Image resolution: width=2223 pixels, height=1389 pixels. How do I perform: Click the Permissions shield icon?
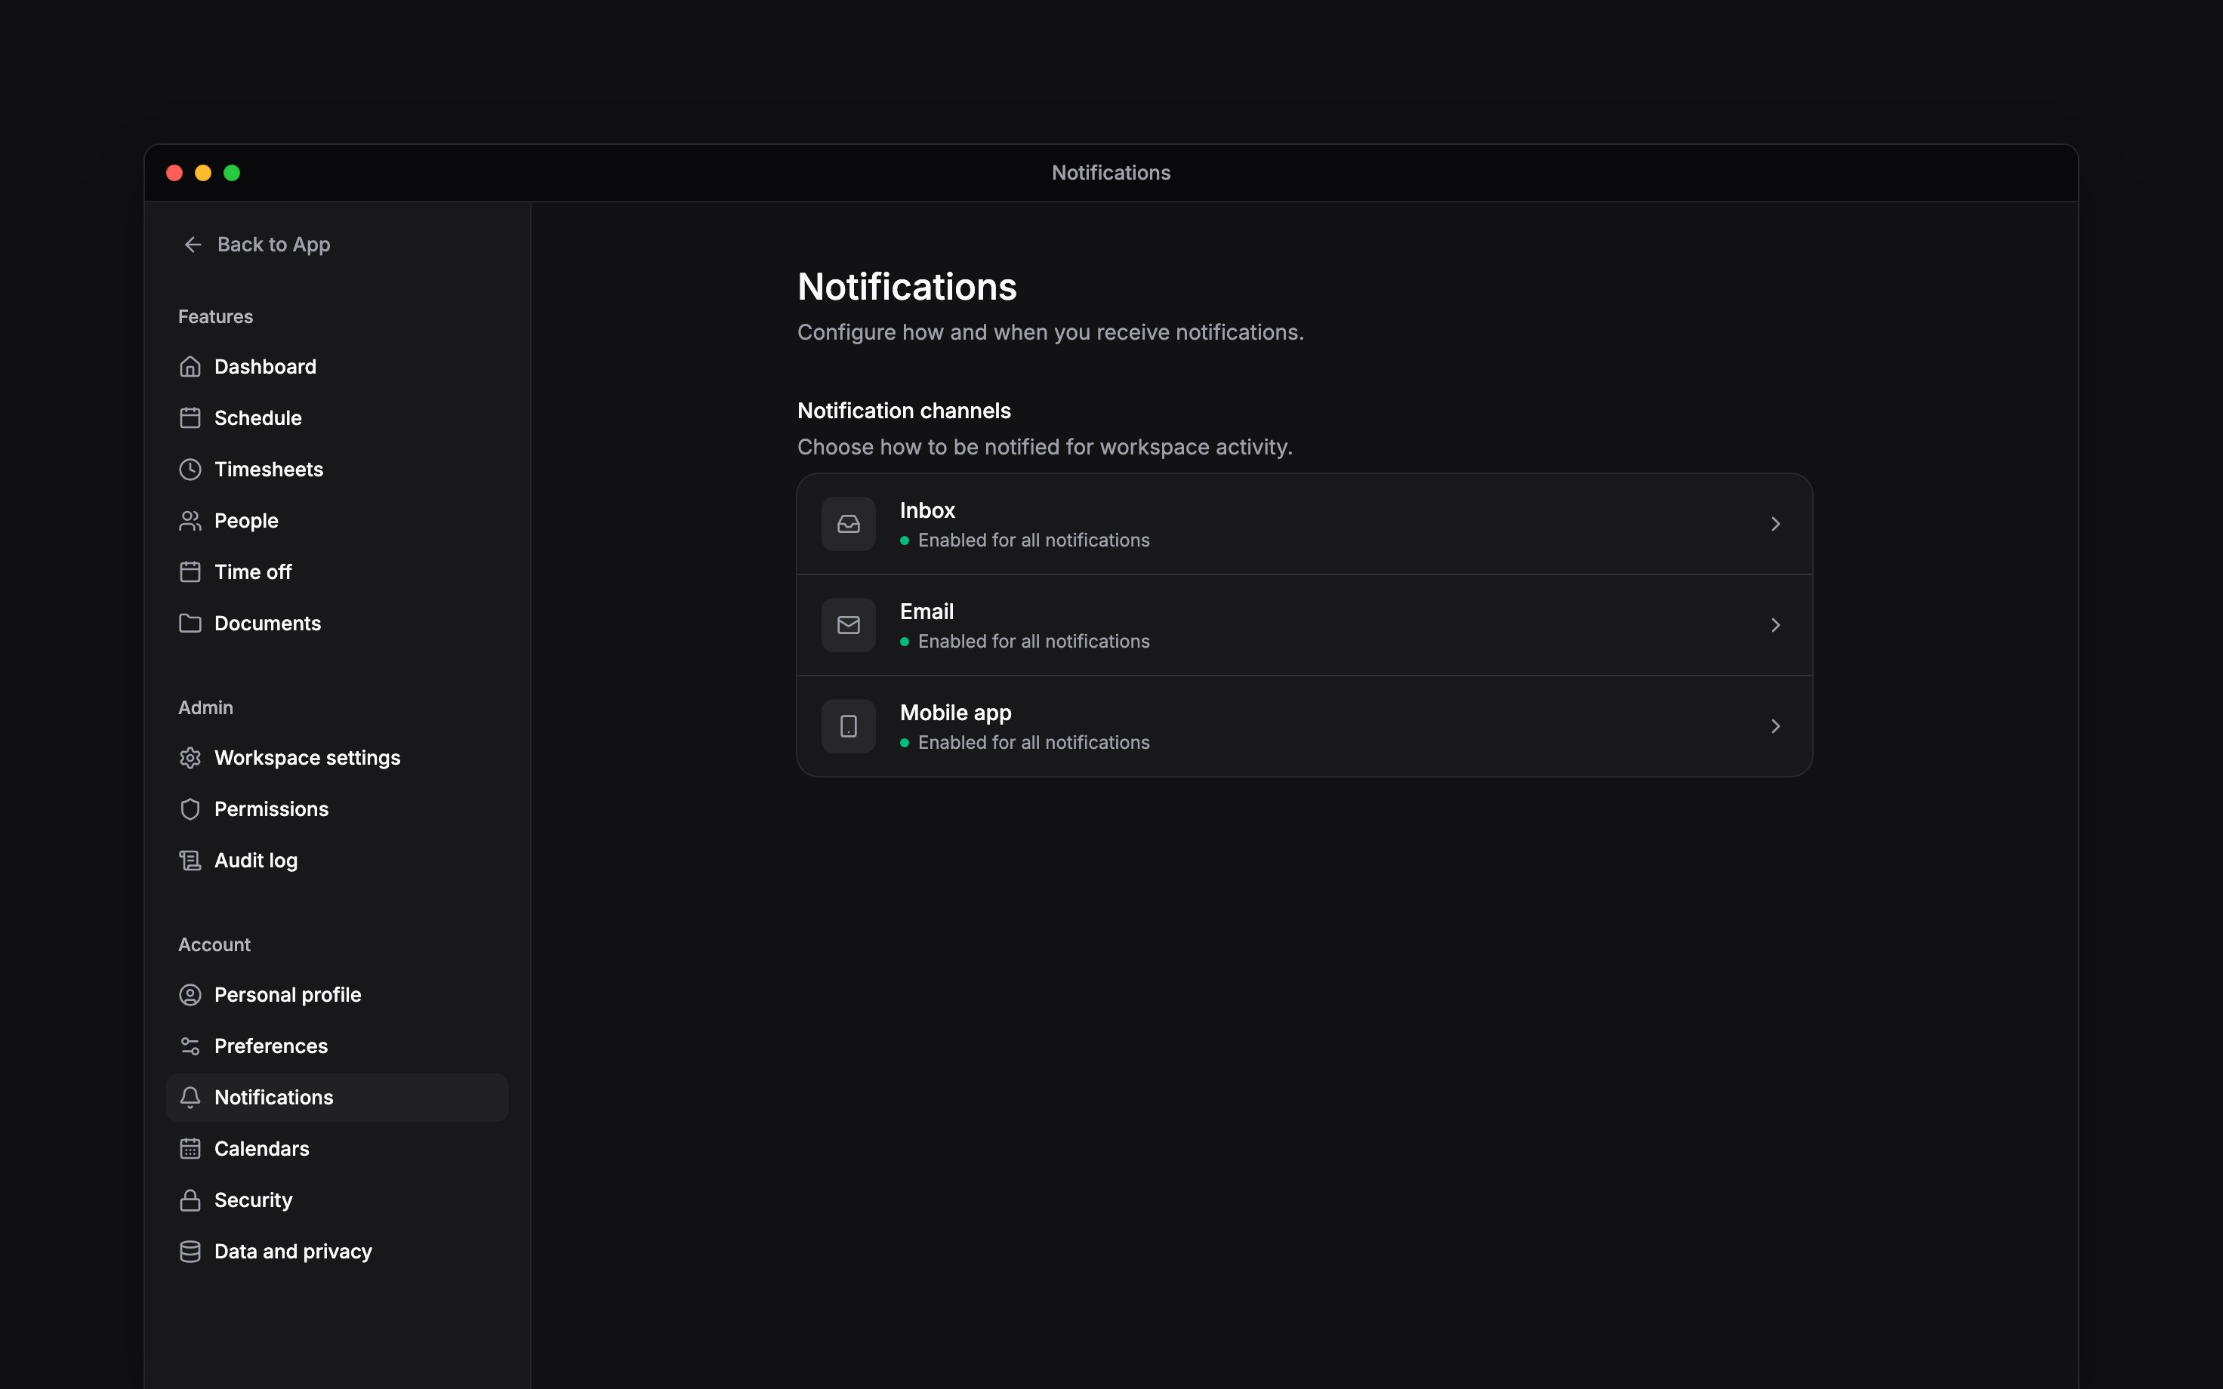click(x=190, y=809)
